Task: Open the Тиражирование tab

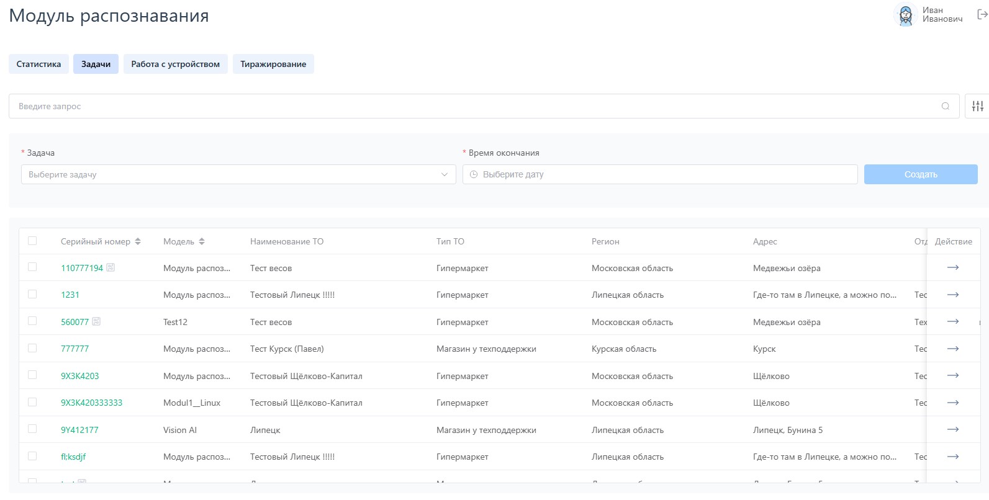Action: [273, 64]
